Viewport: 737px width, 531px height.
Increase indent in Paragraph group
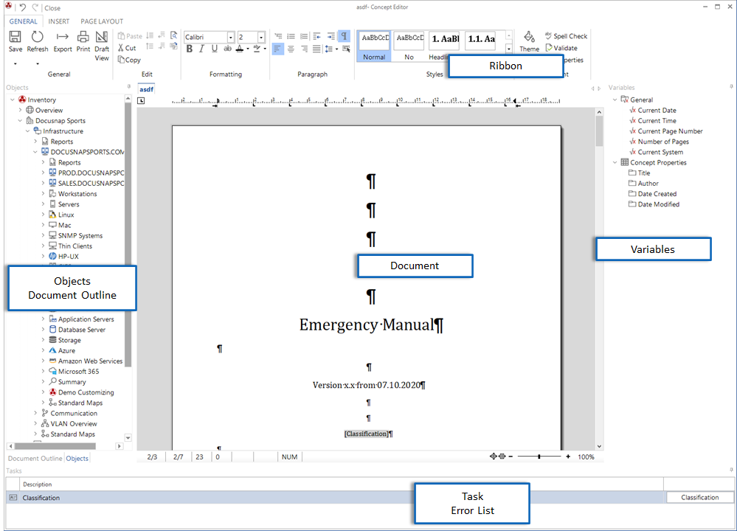pyautogui.click(x=331, y=36)
